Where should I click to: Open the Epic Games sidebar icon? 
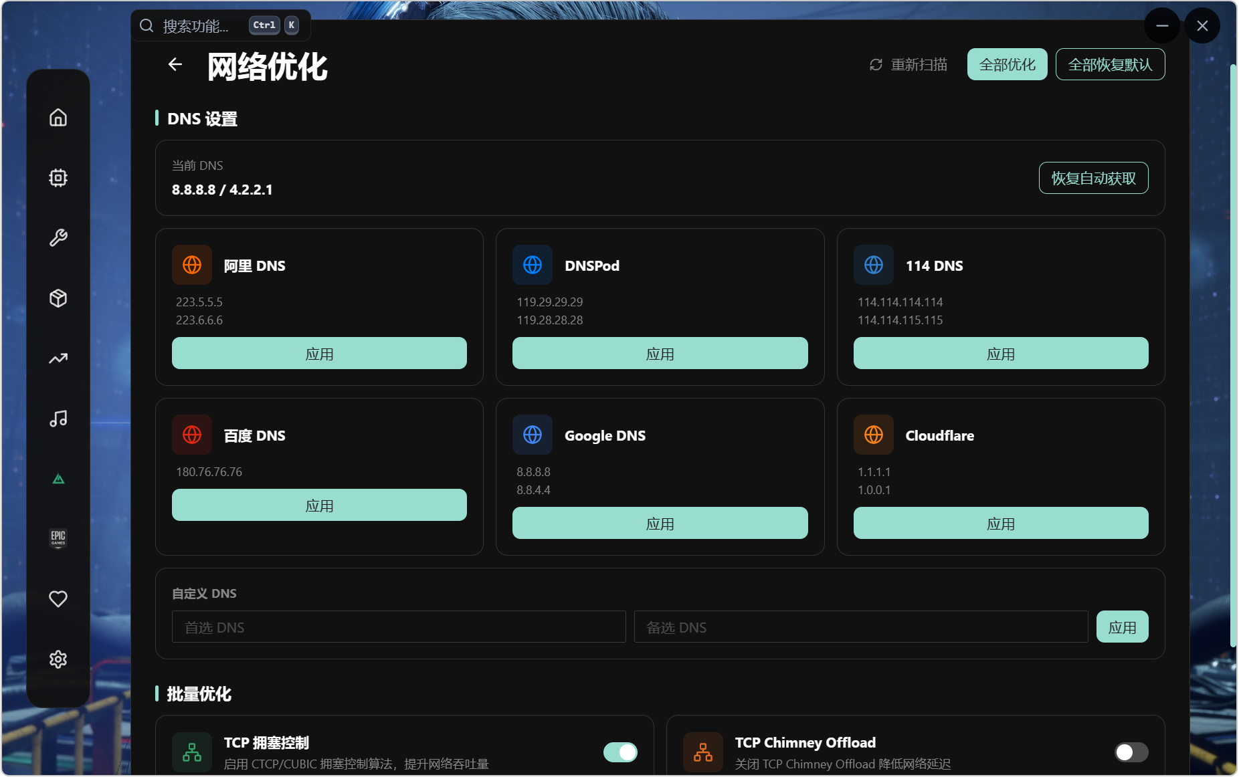pos(58,538)
